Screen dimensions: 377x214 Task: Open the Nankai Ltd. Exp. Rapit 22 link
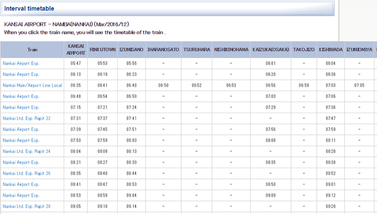(x=26, y=118)
